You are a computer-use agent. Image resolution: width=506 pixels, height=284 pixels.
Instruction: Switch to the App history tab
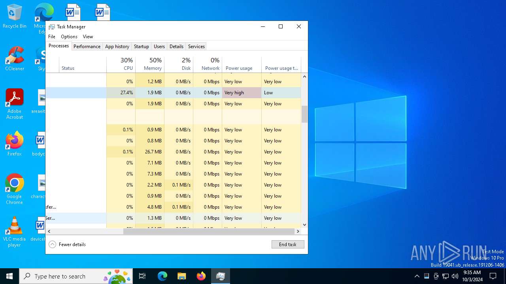pyautogui.click(x=117, y=47)
